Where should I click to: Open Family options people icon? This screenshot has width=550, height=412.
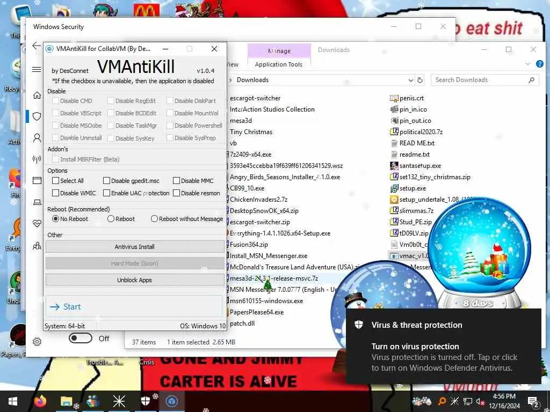tap(37, 246)
